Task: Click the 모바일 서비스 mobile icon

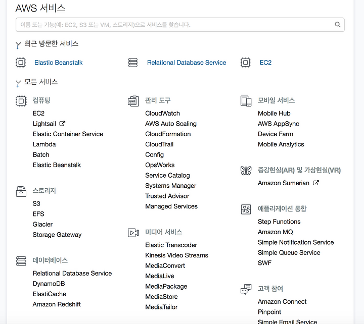Action: 246,101
